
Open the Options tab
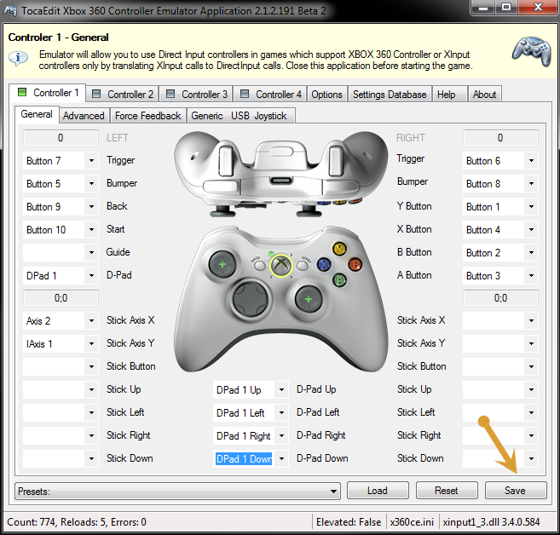pyautogui.click(x=326, y=95)
